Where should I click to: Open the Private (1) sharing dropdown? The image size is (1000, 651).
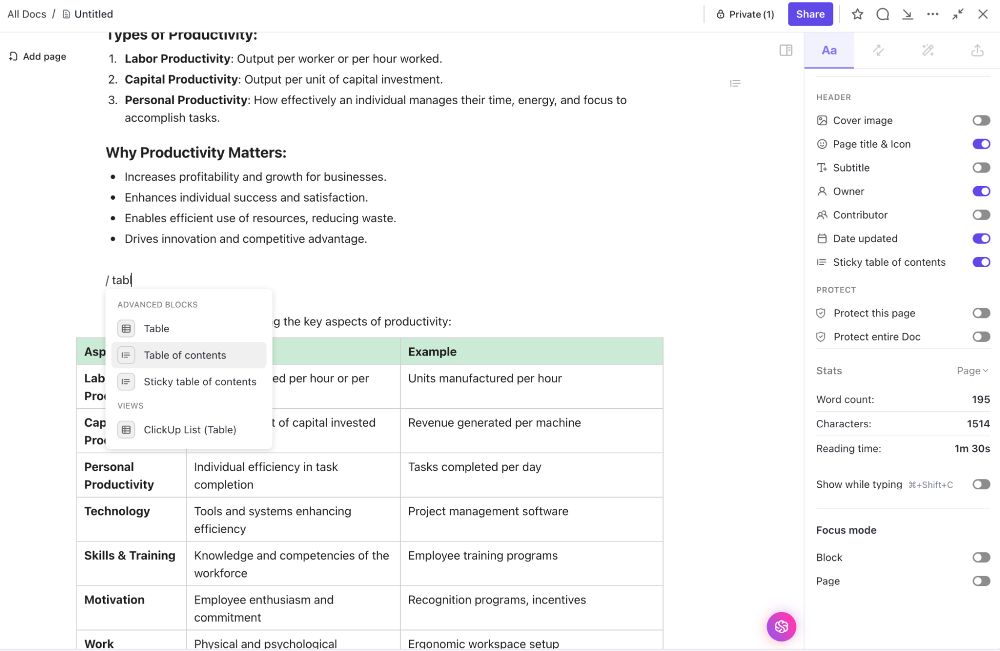745,14
